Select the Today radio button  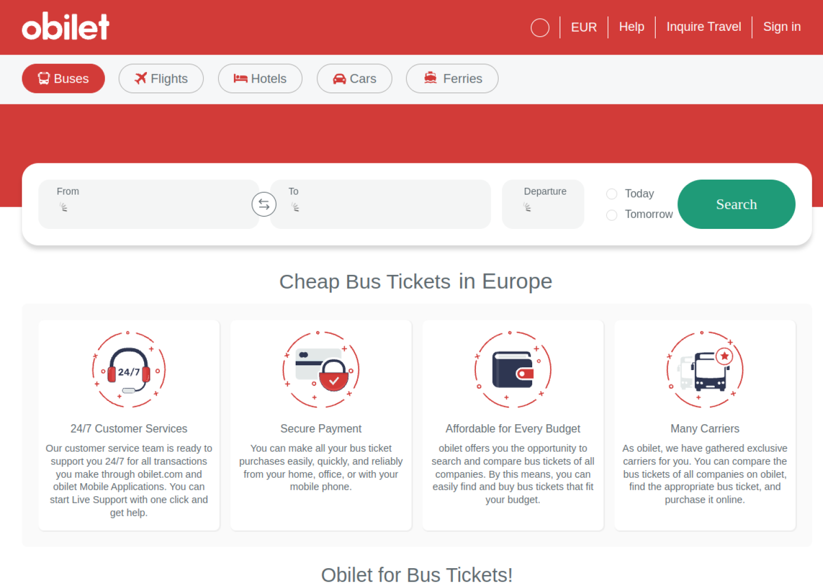click(612, 194)
